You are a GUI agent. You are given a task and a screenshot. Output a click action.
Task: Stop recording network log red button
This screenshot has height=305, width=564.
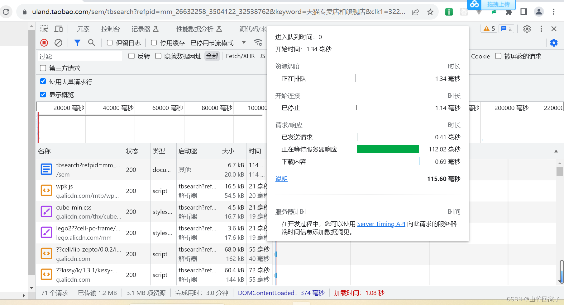44,43
